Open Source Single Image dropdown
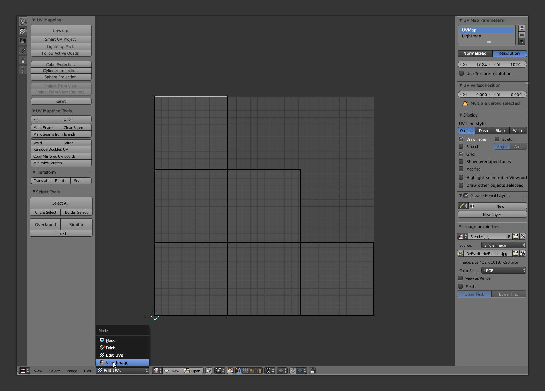Viewport: 545px width, 391px height. coord(504,245)
